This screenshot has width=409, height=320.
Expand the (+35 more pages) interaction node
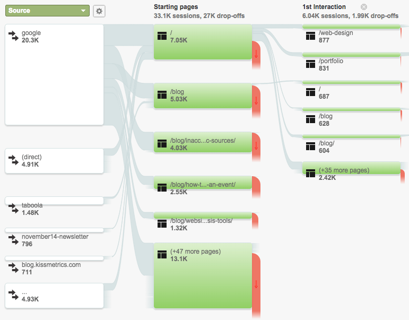pos(351,168)
